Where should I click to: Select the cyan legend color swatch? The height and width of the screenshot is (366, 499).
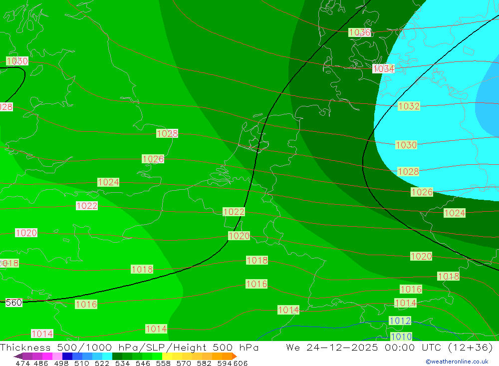[107, 356]
